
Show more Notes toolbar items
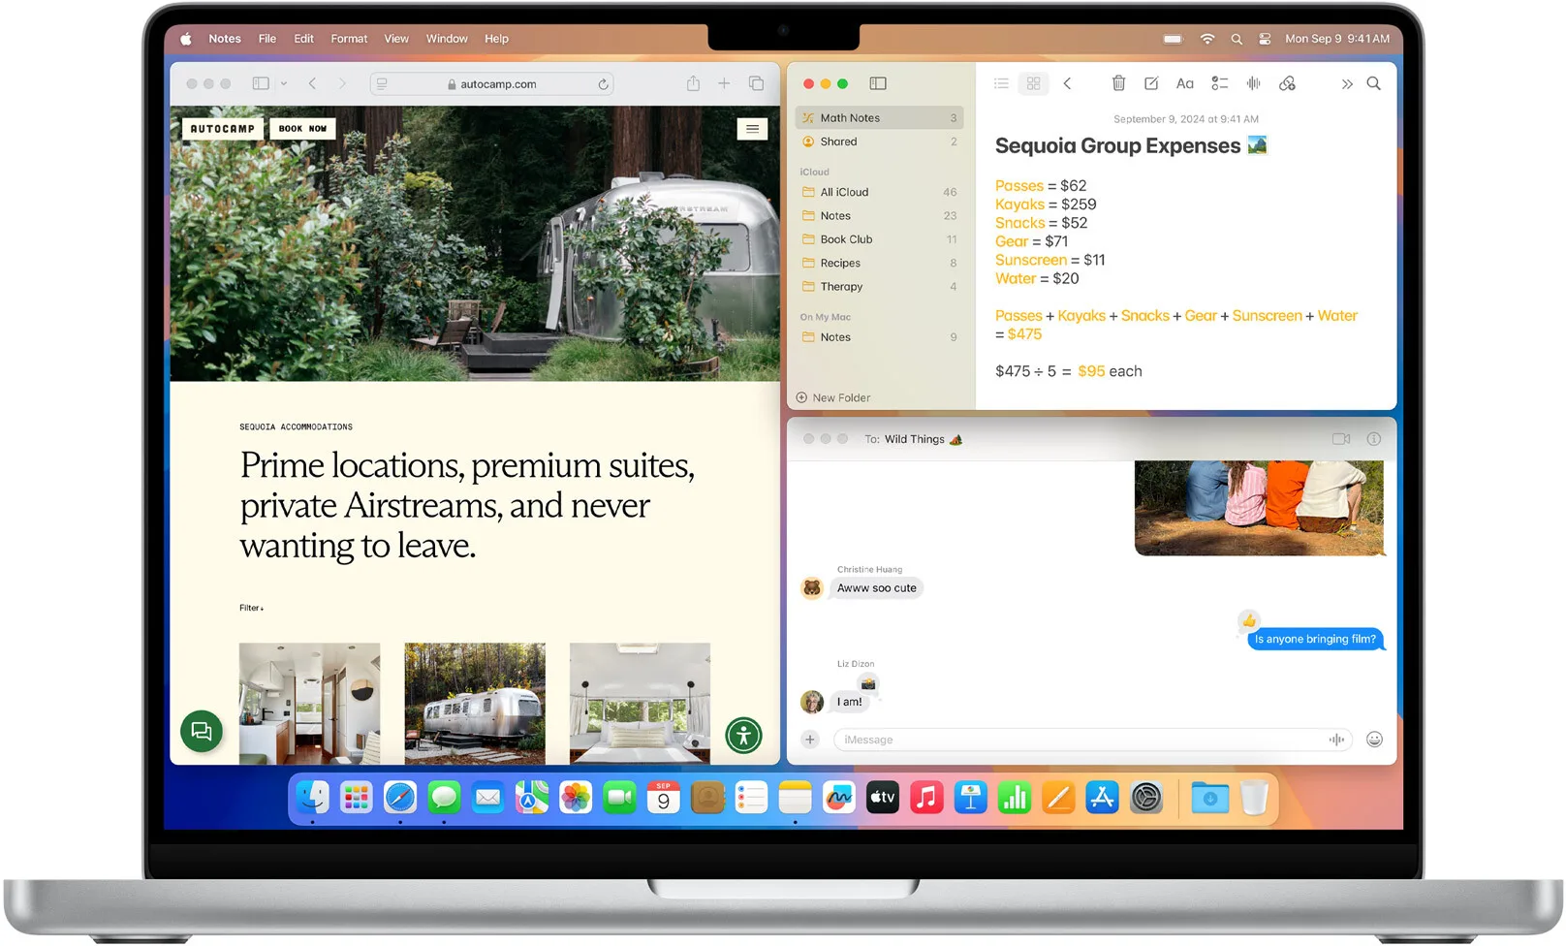(x=1346, y=84)
